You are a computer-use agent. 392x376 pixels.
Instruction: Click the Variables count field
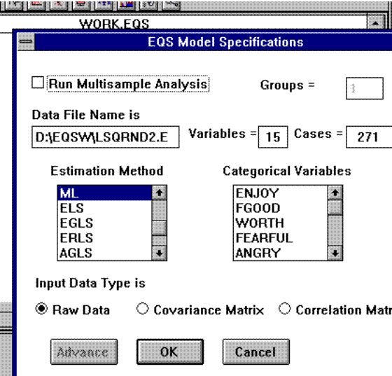[273, 137]
